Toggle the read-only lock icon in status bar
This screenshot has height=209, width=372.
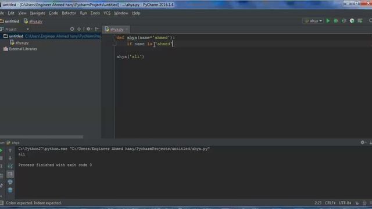[357, 203]
